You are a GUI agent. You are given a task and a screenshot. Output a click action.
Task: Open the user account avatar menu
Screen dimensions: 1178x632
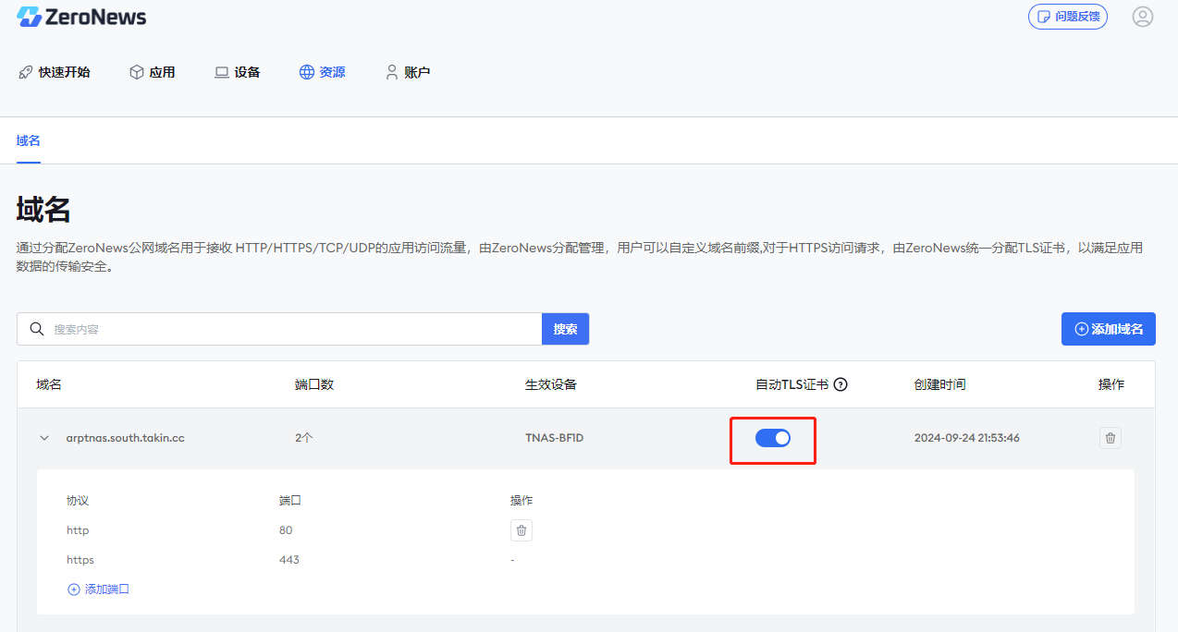coord(1143,17)
